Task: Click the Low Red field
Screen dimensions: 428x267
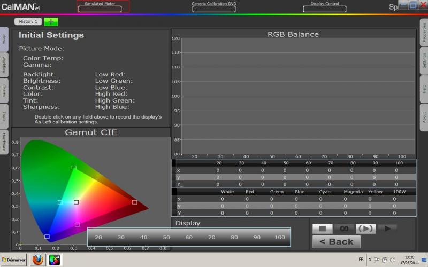Action: pos(110,74)
